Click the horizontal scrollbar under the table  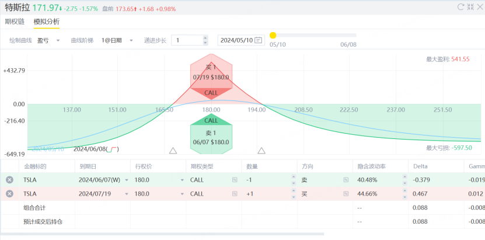(162, 234)
